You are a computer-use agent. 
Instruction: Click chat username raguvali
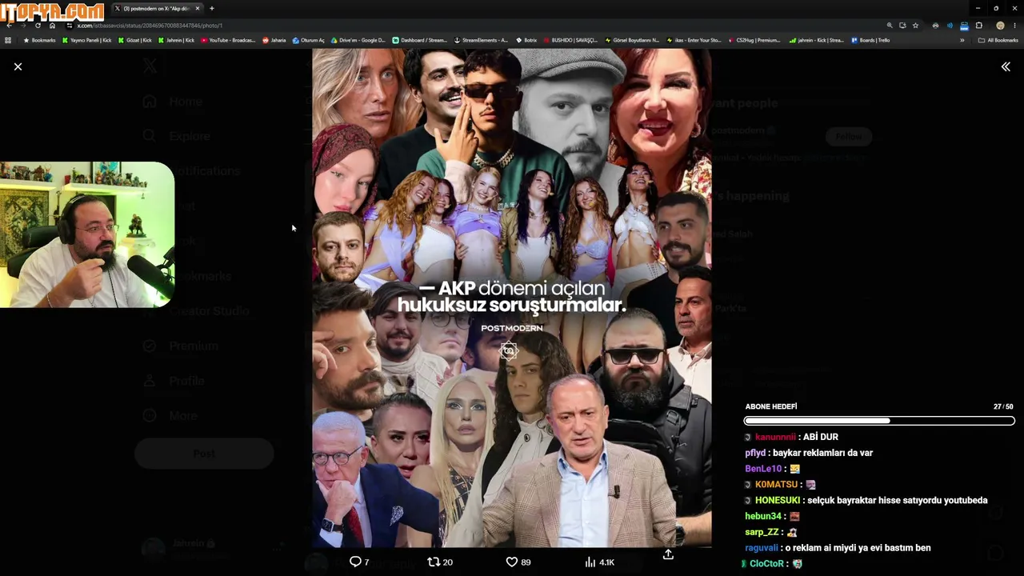762,548
